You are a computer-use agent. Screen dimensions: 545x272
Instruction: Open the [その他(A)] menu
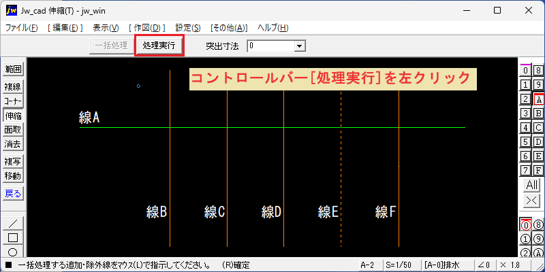tap(229, 28)
